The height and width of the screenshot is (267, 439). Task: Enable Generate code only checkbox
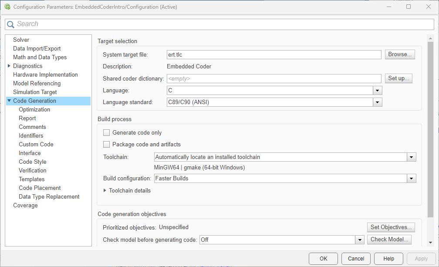(107, 132)
